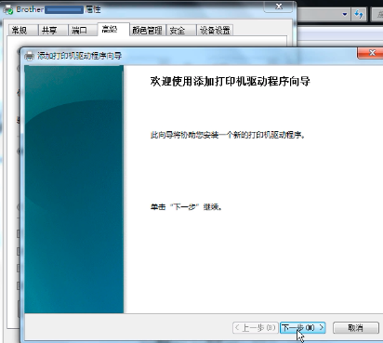This screenshot has width=383, height=343.
Task: Switch to the 常规 tab
Action: (20, 30)
